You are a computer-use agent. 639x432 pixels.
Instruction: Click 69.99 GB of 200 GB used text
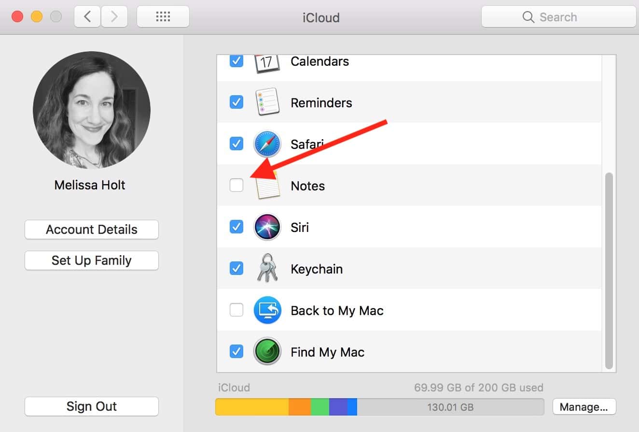(x=479, y=388)
